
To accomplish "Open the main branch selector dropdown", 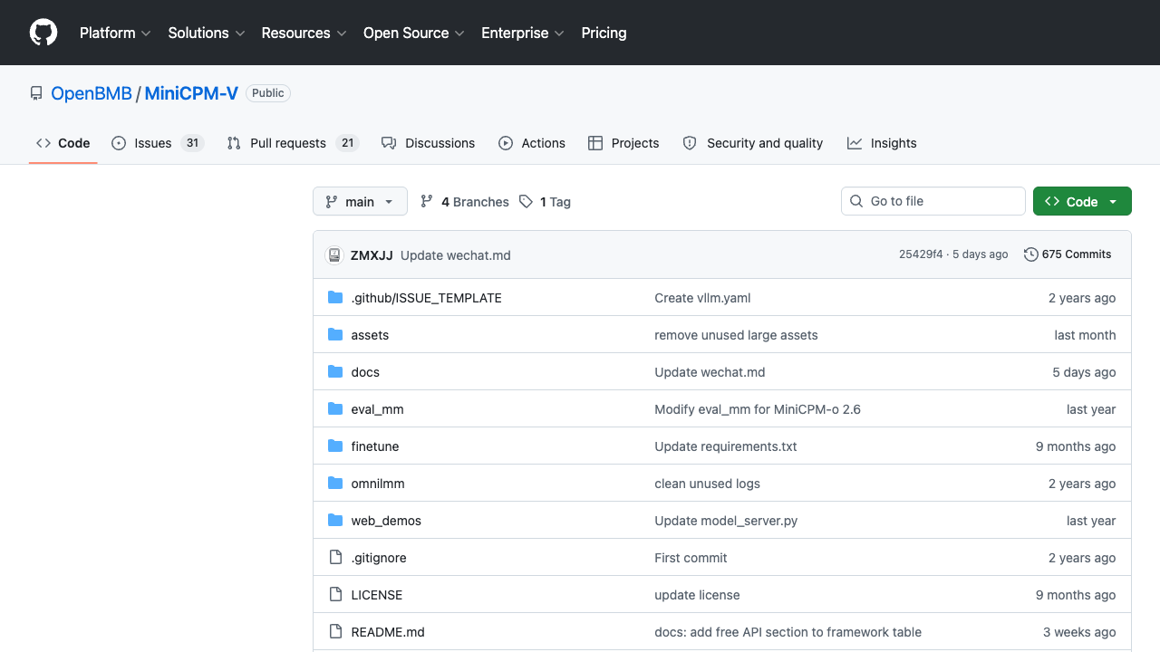I will [x=360, y=202].
